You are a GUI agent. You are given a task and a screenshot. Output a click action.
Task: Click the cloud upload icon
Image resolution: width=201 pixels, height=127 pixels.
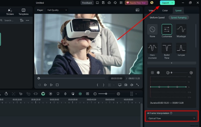coord(109,3)
